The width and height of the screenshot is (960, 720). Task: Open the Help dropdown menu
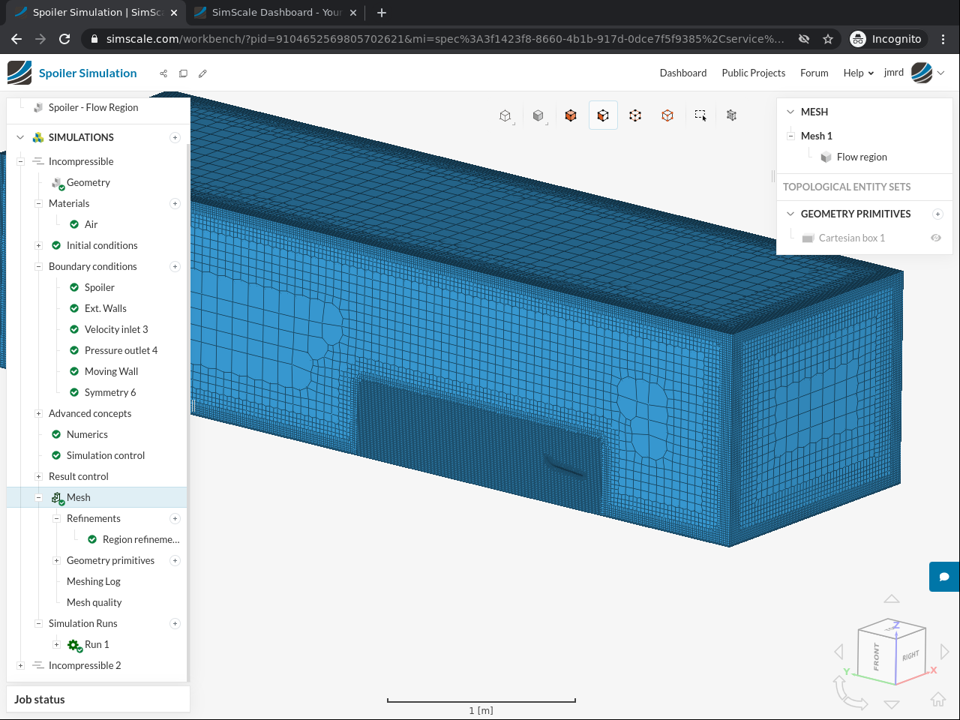click(858, 73)
